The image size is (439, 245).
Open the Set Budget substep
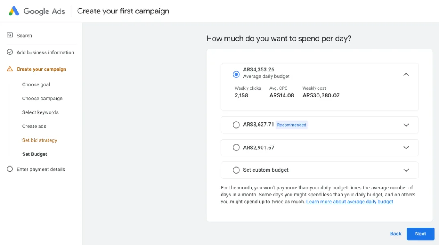(35, 154)
